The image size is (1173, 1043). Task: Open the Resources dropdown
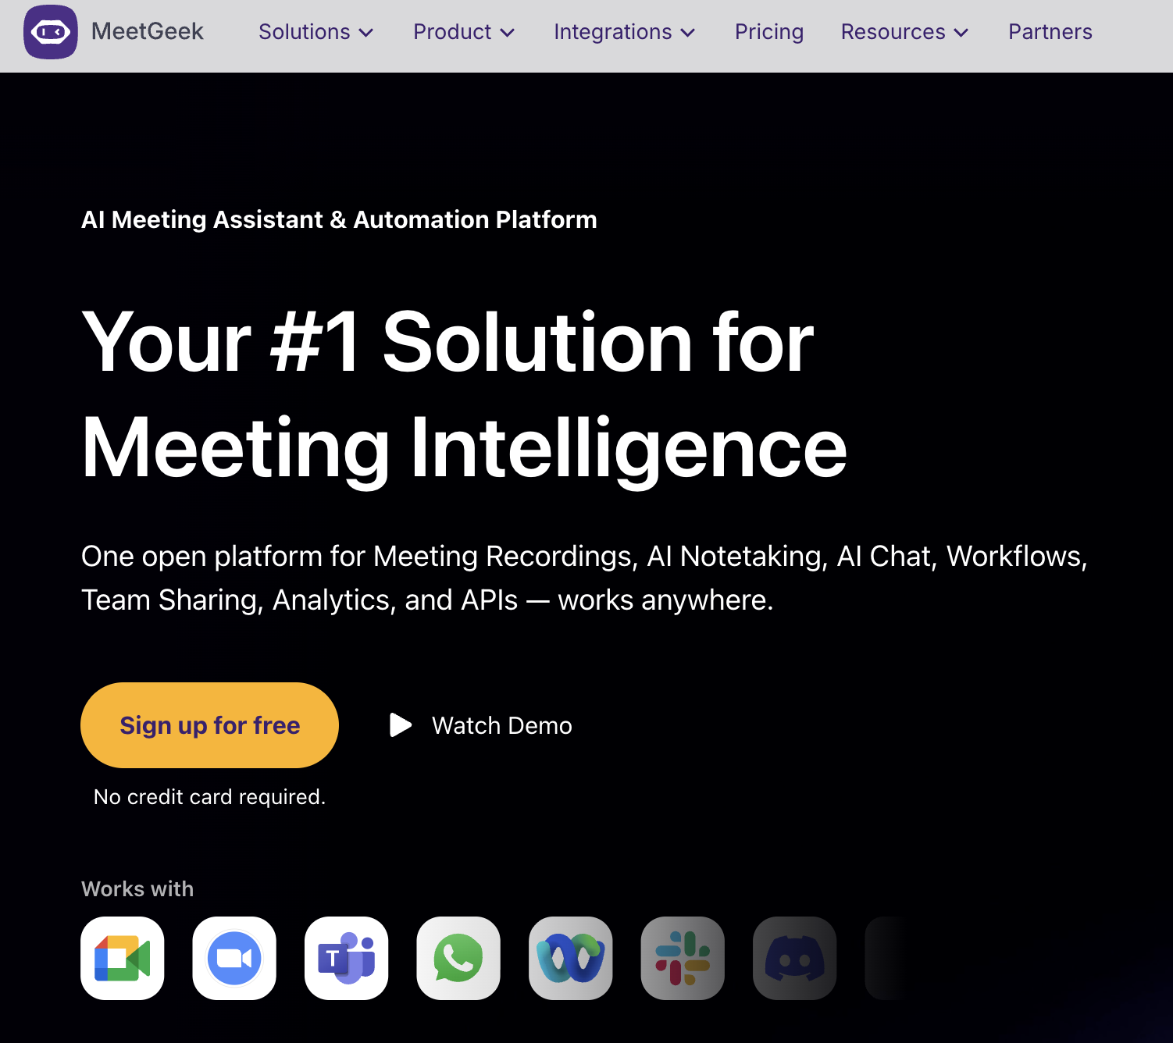tap(904, 32)
